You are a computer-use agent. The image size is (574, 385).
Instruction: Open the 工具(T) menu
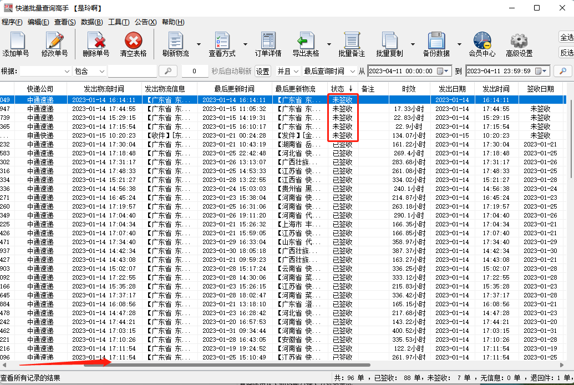coord(118,22)
